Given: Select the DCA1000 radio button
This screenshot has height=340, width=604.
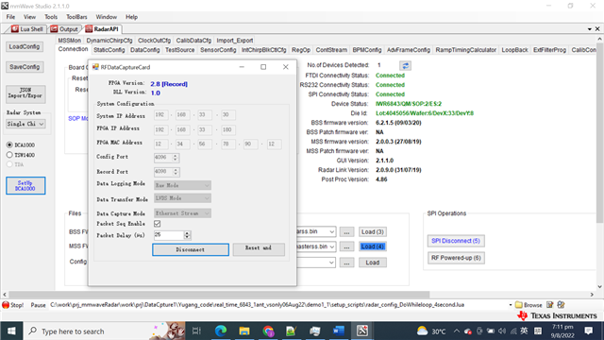Looking at the screenshot, I should click(x=9, y=144).
